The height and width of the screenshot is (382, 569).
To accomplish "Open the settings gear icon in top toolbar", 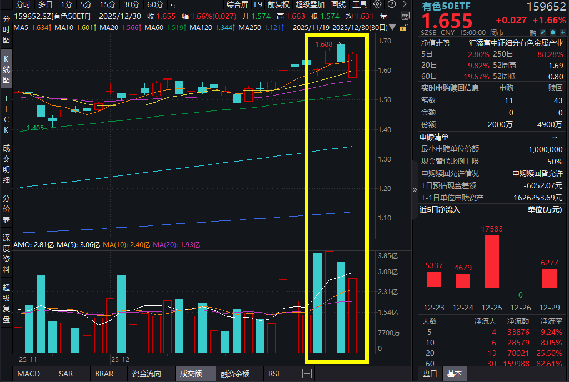I will tap(377, 4).
